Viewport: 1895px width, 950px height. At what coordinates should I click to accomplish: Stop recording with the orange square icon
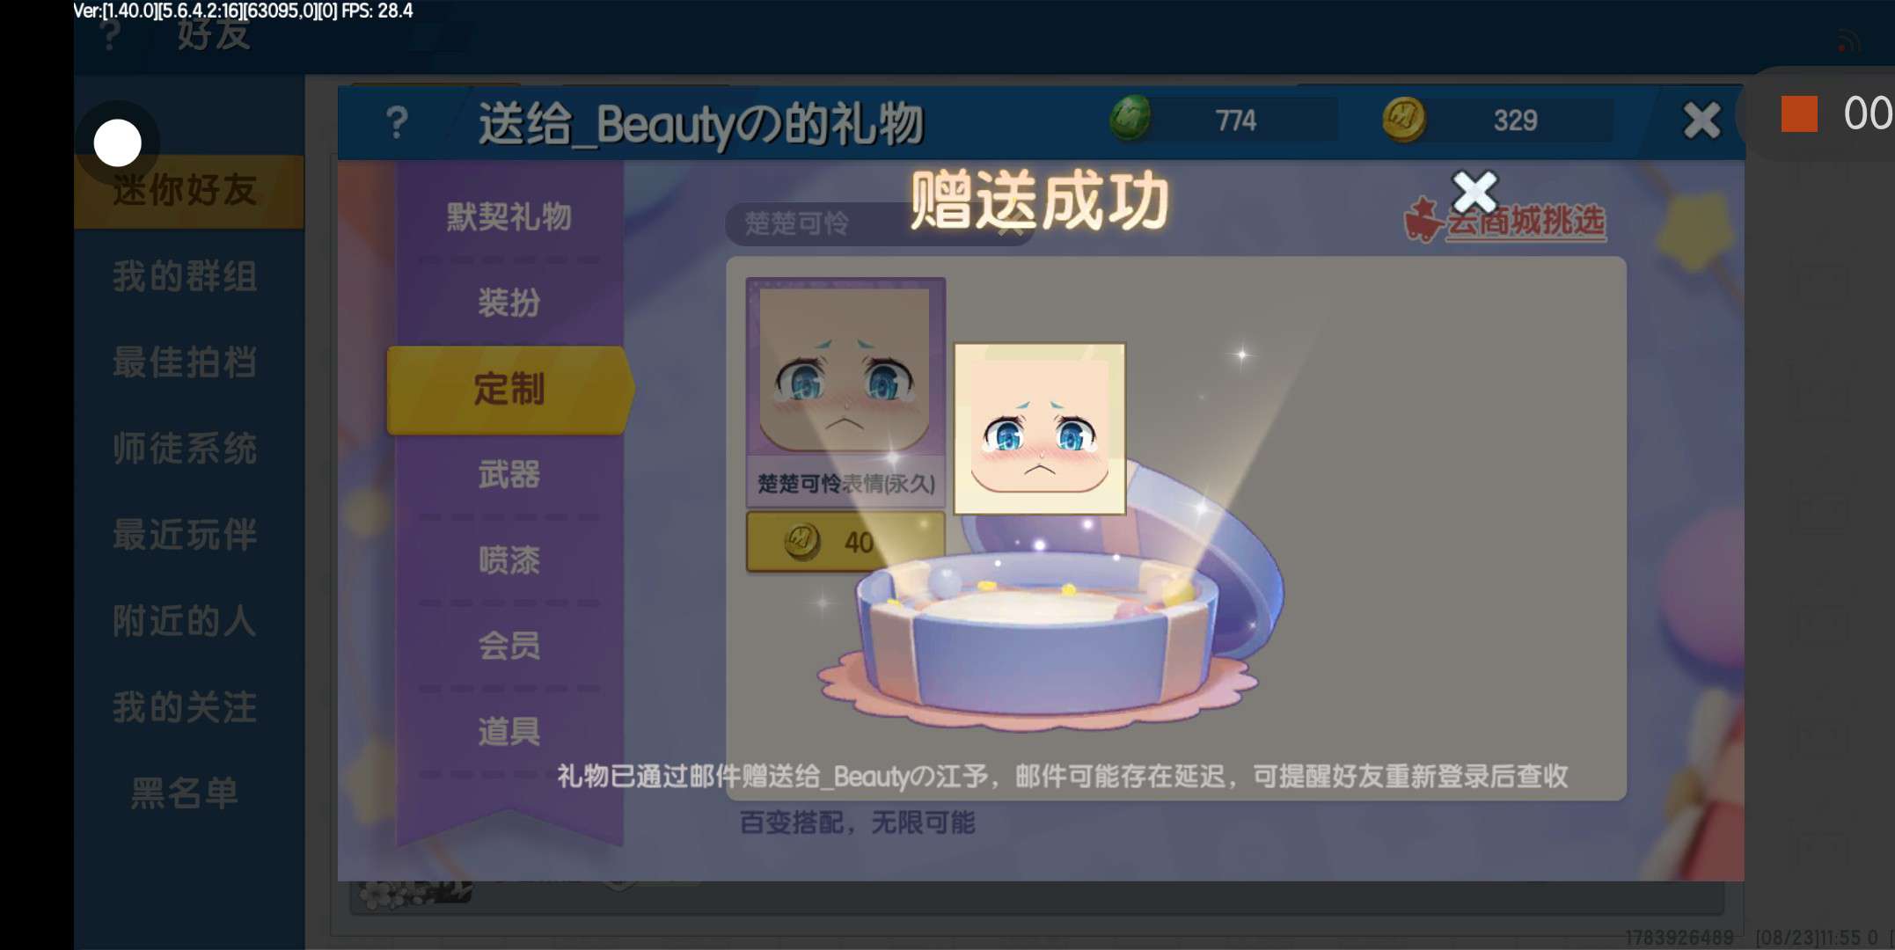pyautogui.click(x=1799, y=114)
